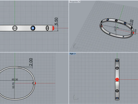138x104 pixels.
Task: Pick the blue stone in the top-left viewport
Action: click(33, 28)
